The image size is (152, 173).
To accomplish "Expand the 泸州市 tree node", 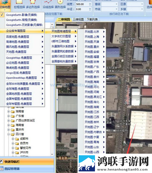I will coord(13,152).
